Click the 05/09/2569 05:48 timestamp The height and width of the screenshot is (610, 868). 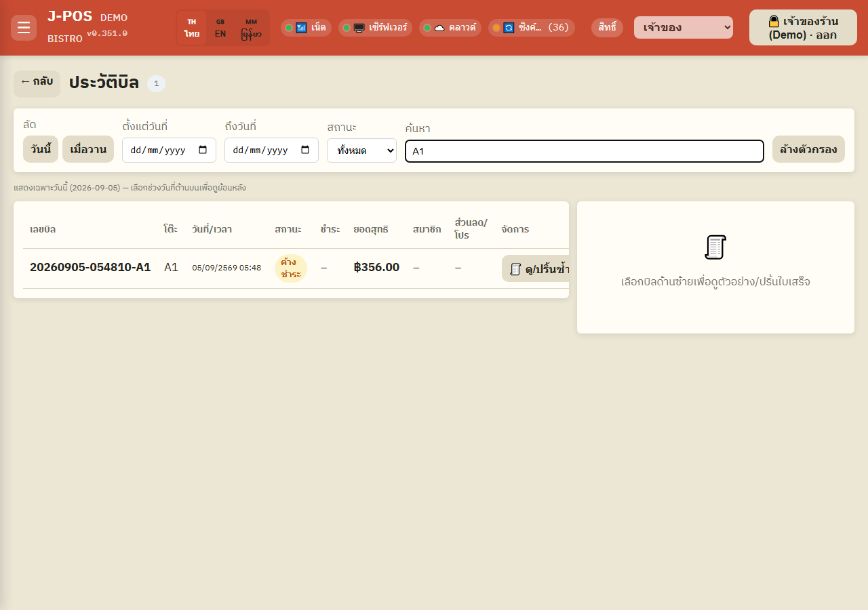[x=226, y=268]
